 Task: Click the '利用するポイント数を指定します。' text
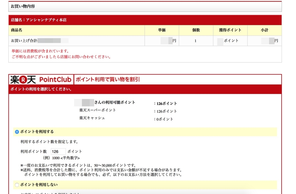point(49,142)
